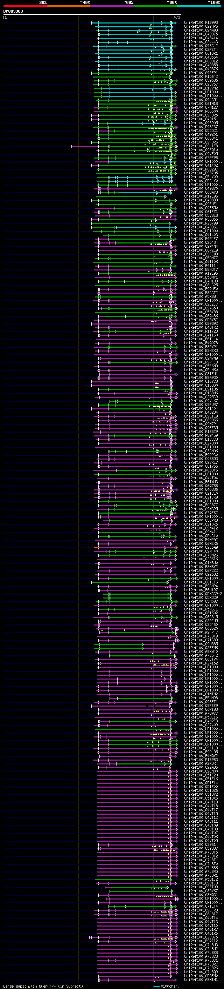The width and height of the screenshot is (224, 989).
Task: Select UniRef100_P93705 label
Action: click(x=201, y=173)
